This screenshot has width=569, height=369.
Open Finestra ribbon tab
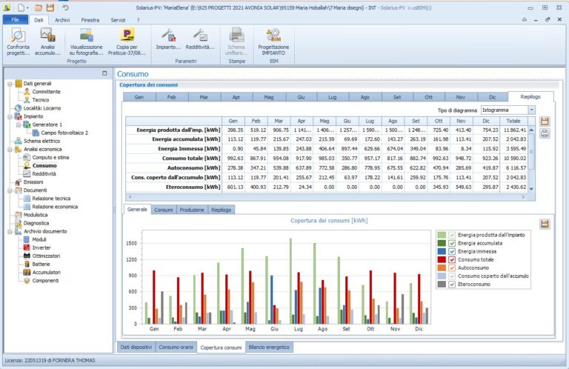click(x=90, y=20)
